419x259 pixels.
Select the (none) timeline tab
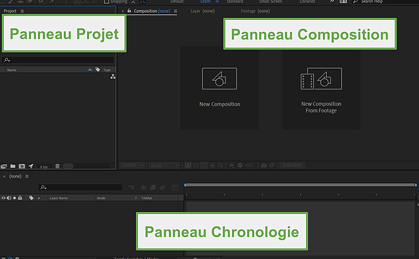(15, 176)
